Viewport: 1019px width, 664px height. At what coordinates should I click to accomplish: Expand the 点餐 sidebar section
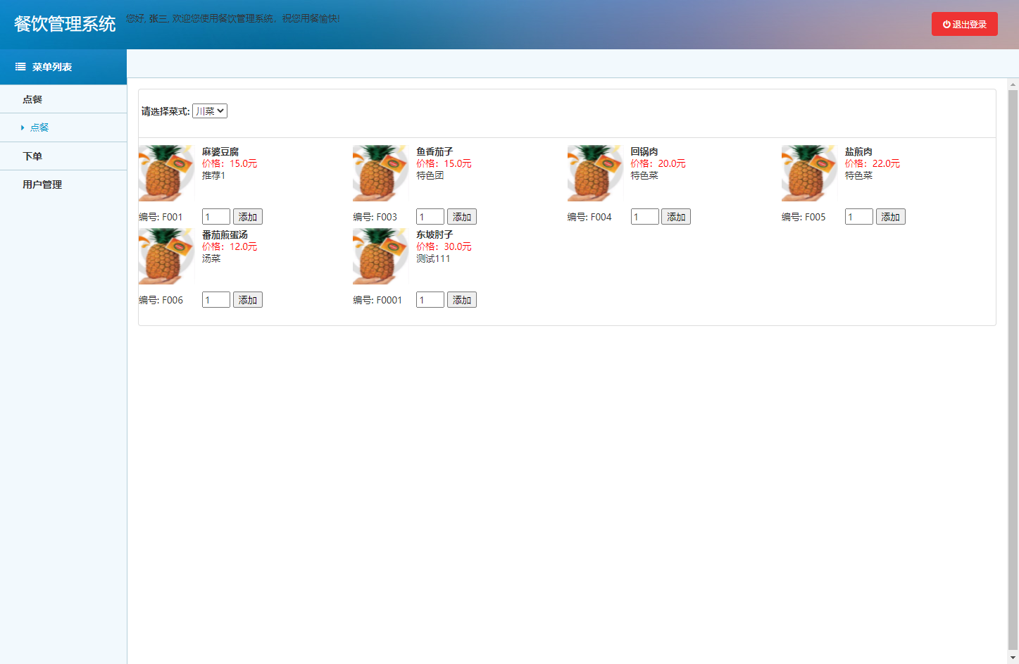point(63,99)
